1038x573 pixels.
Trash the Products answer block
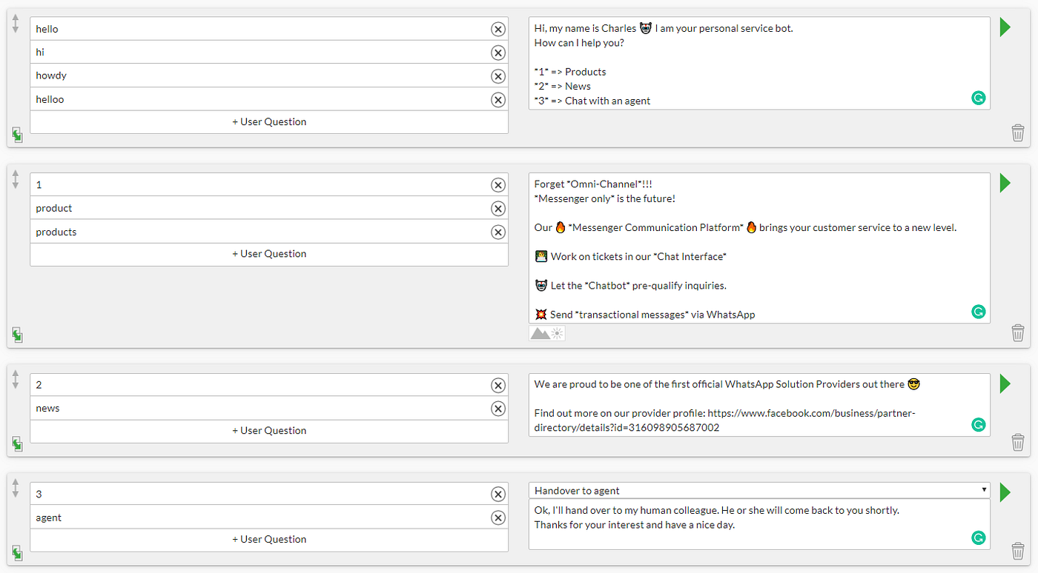click(1018, 332)
